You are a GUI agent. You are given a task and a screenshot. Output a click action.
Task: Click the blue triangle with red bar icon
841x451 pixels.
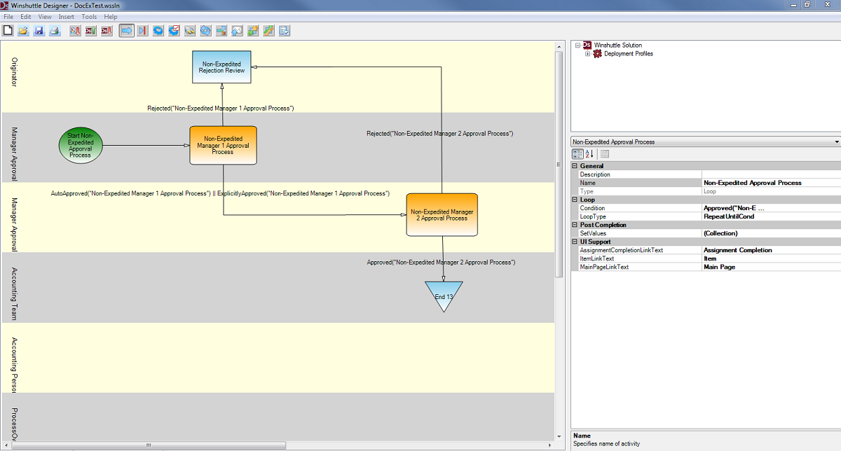pyautogui.click(x=142, y=31)
